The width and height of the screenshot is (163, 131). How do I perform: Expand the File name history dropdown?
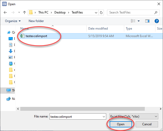pyautogui.click(x=104, y=116)
